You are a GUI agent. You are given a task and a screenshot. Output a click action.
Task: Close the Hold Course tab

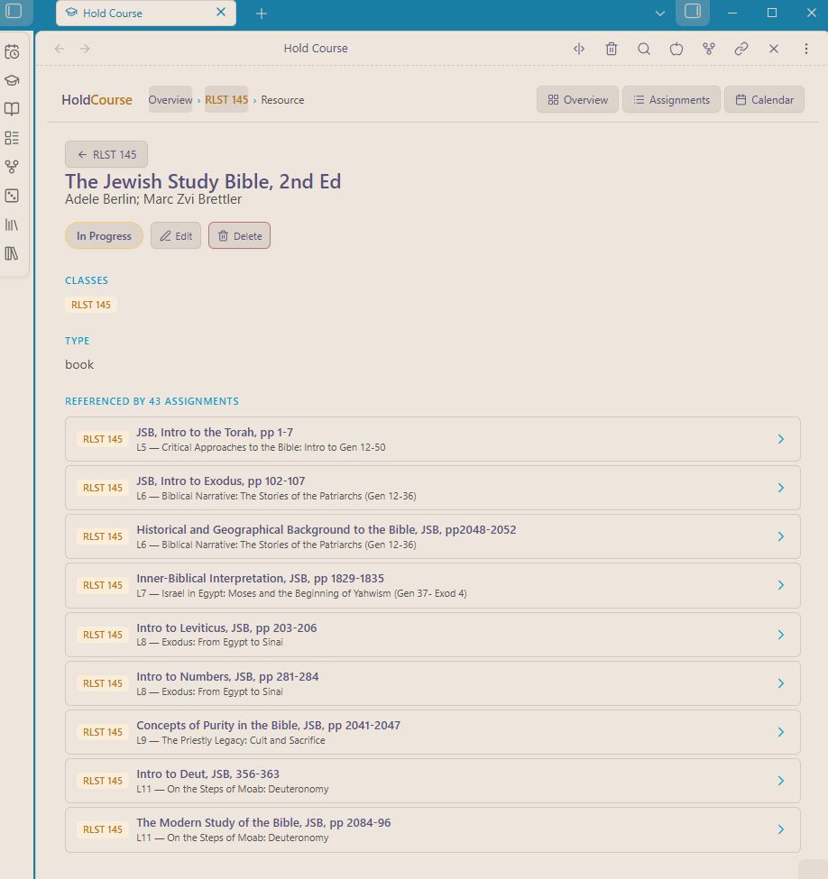click(x=221, y=13)
